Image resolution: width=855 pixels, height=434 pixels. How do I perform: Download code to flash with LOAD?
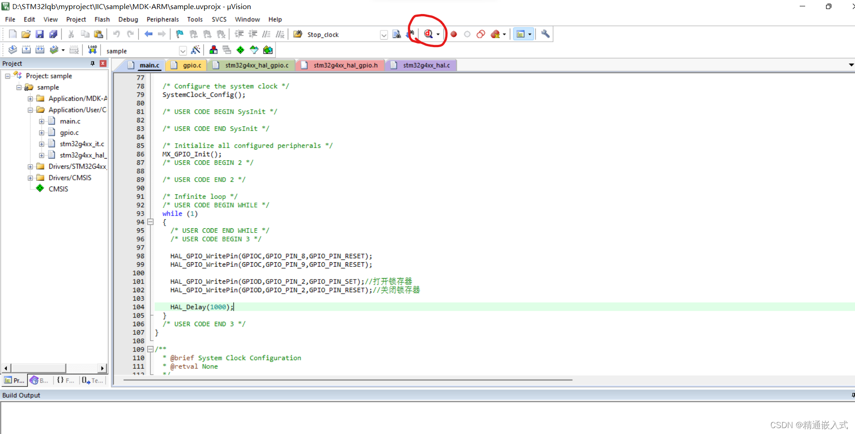click(92, 50)
